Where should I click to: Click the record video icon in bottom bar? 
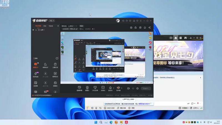[128, 88]
